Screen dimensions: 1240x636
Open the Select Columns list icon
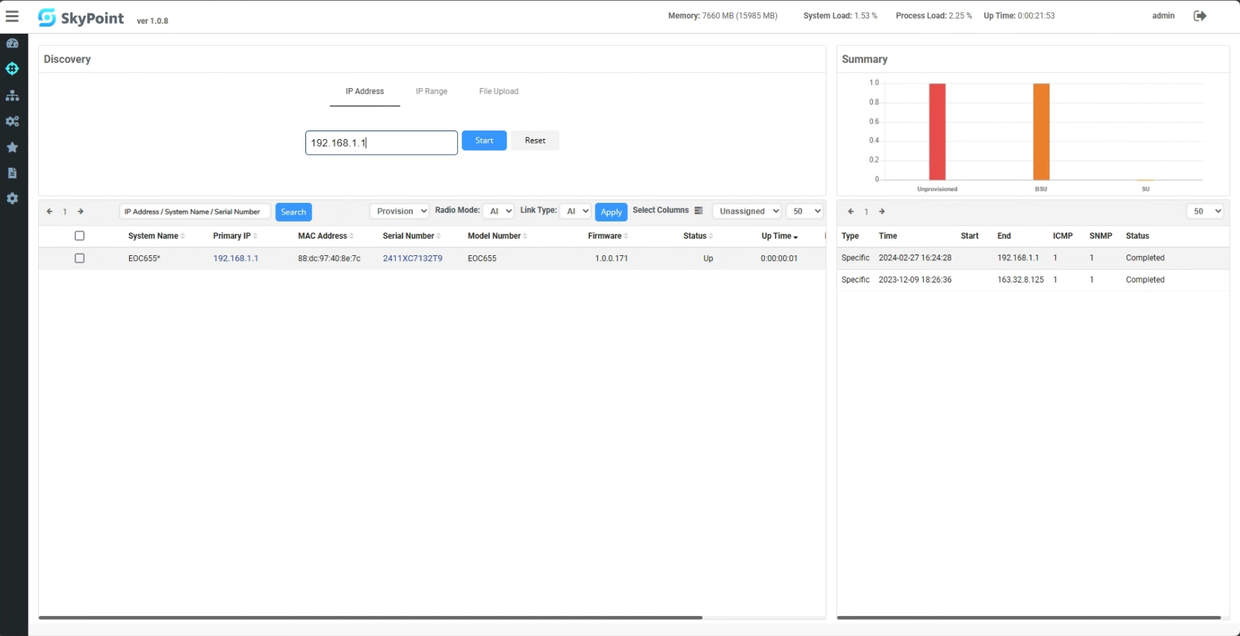[x=698, y=211]
